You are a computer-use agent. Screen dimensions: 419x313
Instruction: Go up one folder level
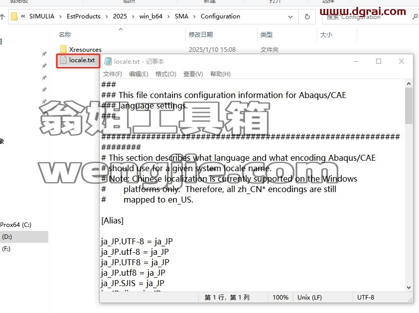point(2,17)
